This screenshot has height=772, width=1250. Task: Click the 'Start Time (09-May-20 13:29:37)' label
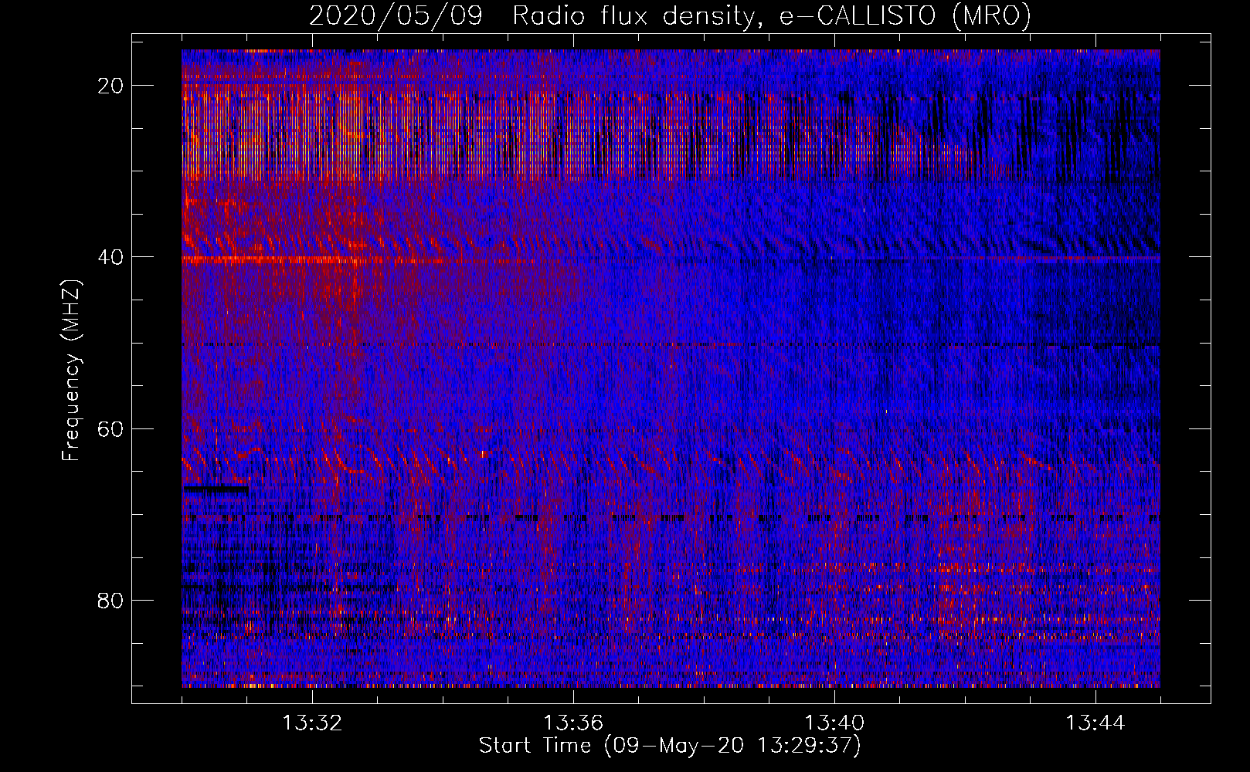(669, 746)
